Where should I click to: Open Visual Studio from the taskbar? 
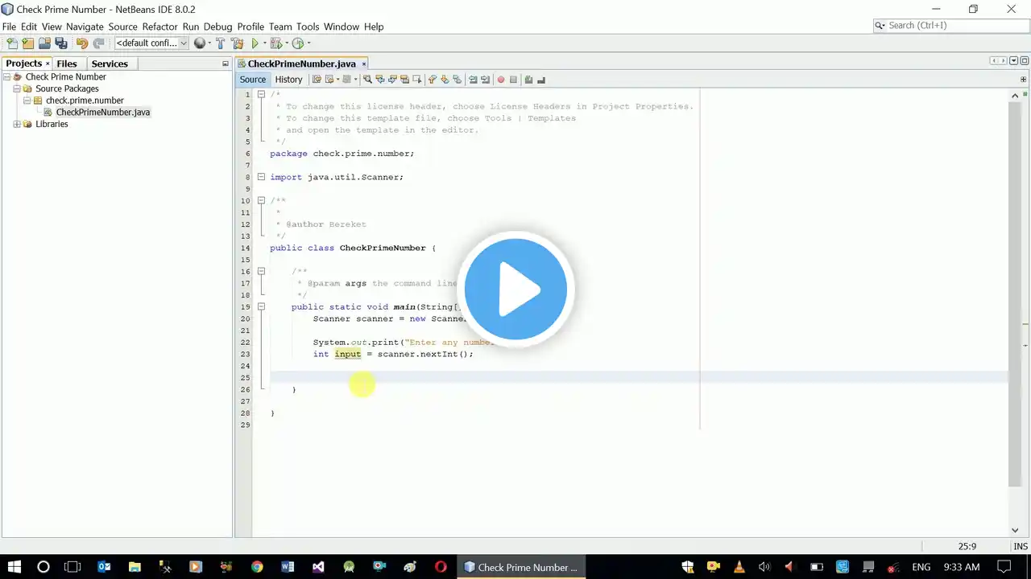[318, 567]
